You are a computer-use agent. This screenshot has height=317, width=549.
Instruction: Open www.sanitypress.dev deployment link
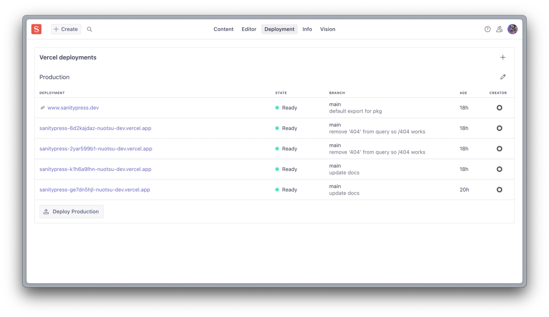tap(73, 108)
